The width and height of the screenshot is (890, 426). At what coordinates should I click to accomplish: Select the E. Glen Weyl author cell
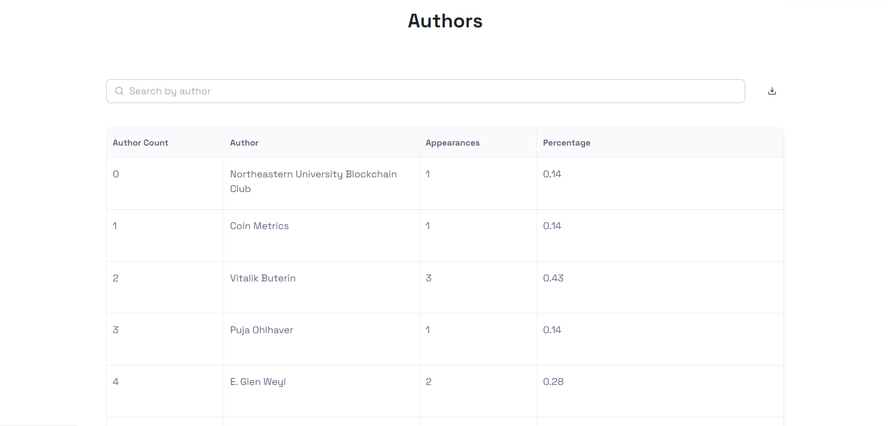tap(321, 391)
